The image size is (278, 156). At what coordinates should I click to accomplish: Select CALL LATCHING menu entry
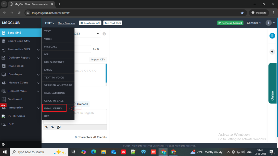(x=58, y=93)
